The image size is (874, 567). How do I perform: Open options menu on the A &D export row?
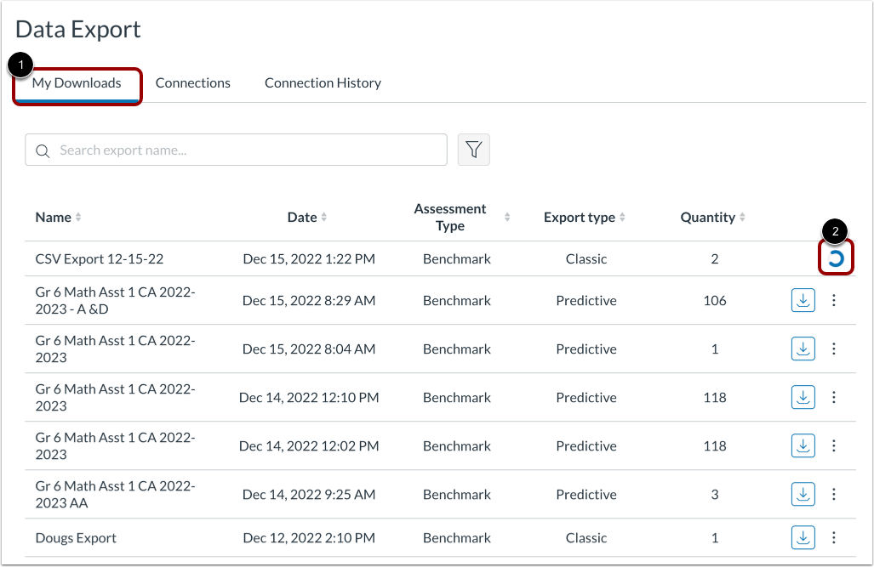pyautogui.click(x=834, y=300)
